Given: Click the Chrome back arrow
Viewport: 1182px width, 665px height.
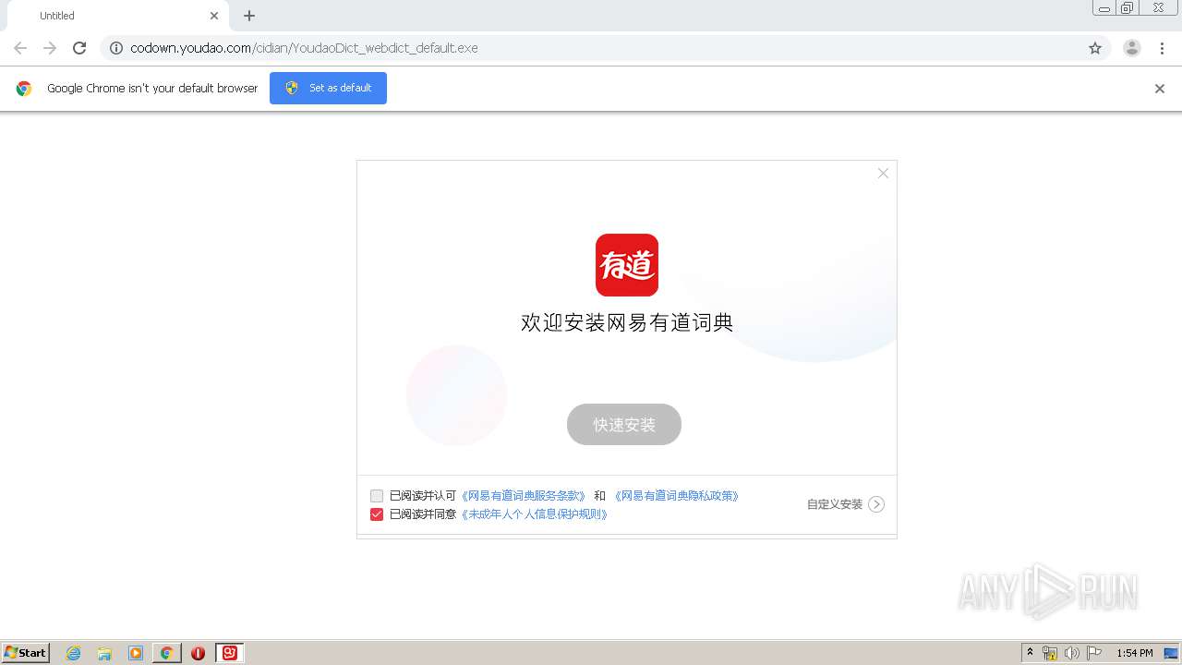Looking at the screenshot, I should click(20, 48).
